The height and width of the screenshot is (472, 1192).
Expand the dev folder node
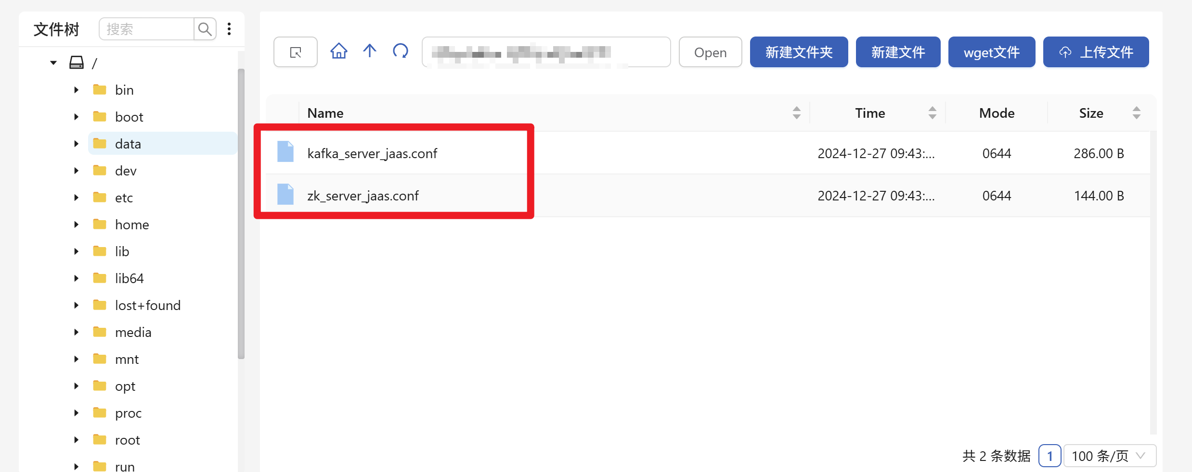point(76,171)
